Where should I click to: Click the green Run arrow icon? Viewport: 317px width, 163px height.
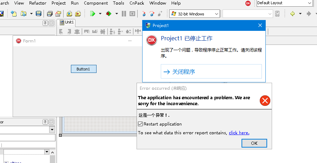(x=93, y=14)
